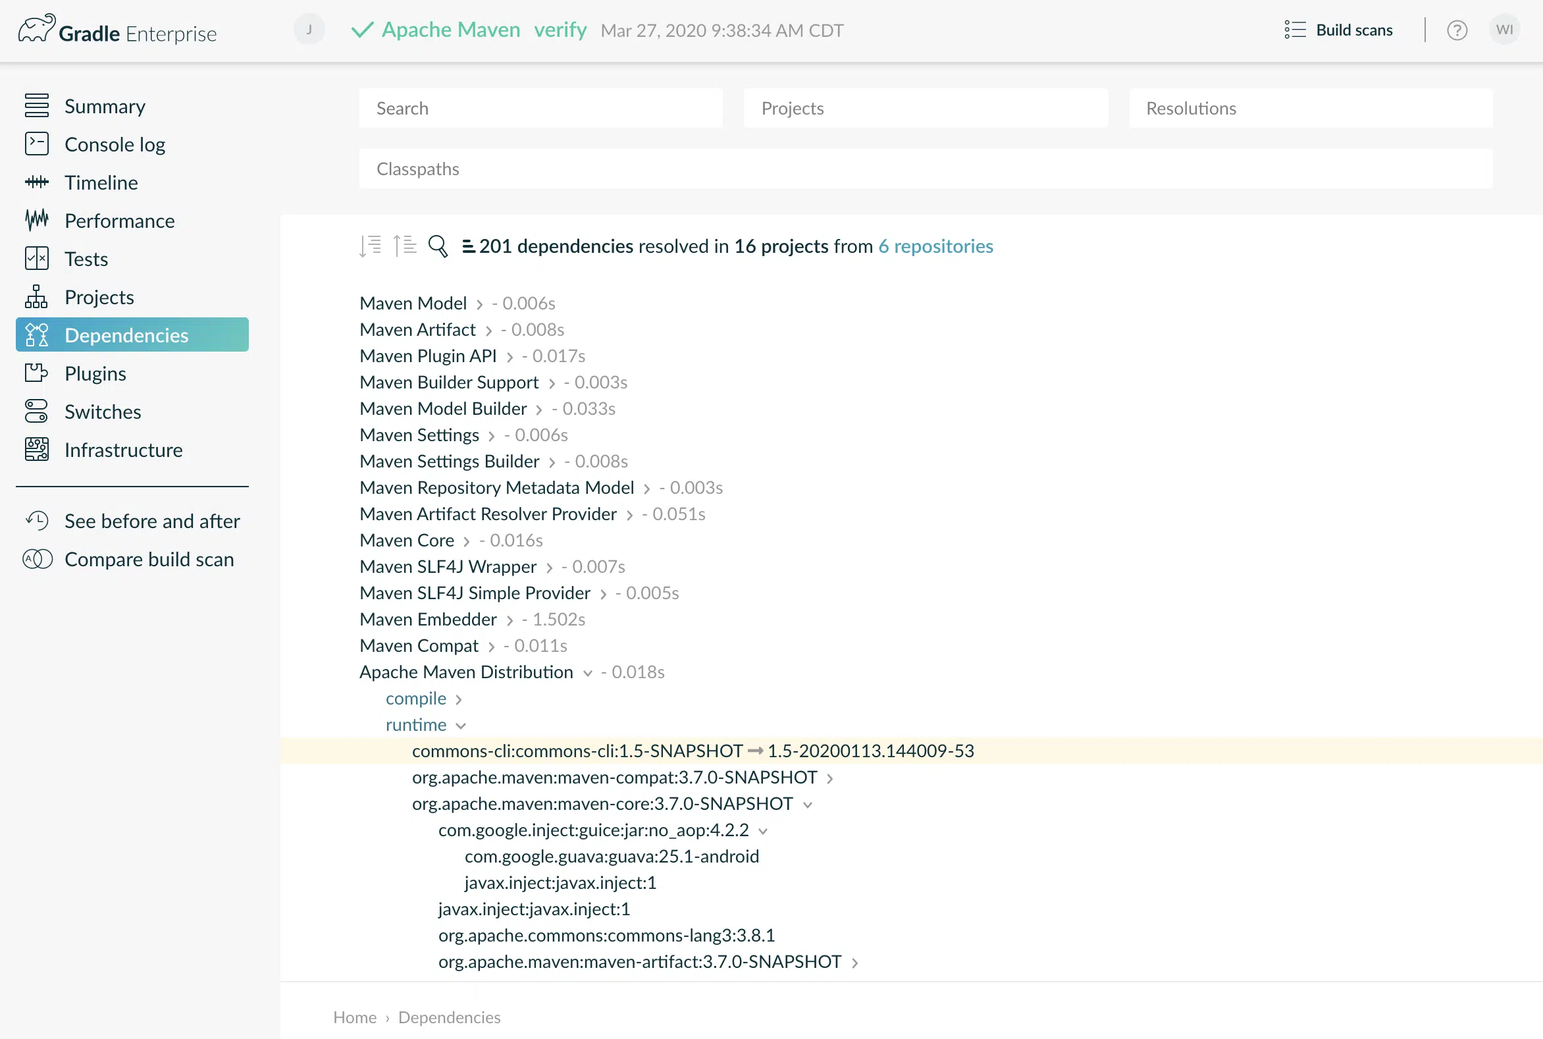The height and width of the screenshot is (1039, 1543).
Task: Collapse the maven-core:3.7.0-SNAPSHOT dependency
Action: [x=808, y=805]
